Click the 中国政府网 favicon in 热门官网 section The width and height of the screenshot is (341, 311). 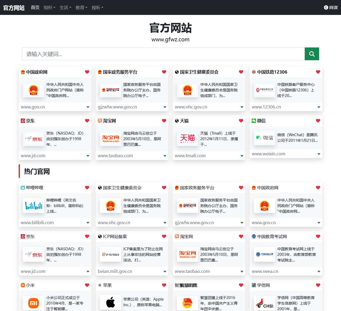(x=254, y=188)
